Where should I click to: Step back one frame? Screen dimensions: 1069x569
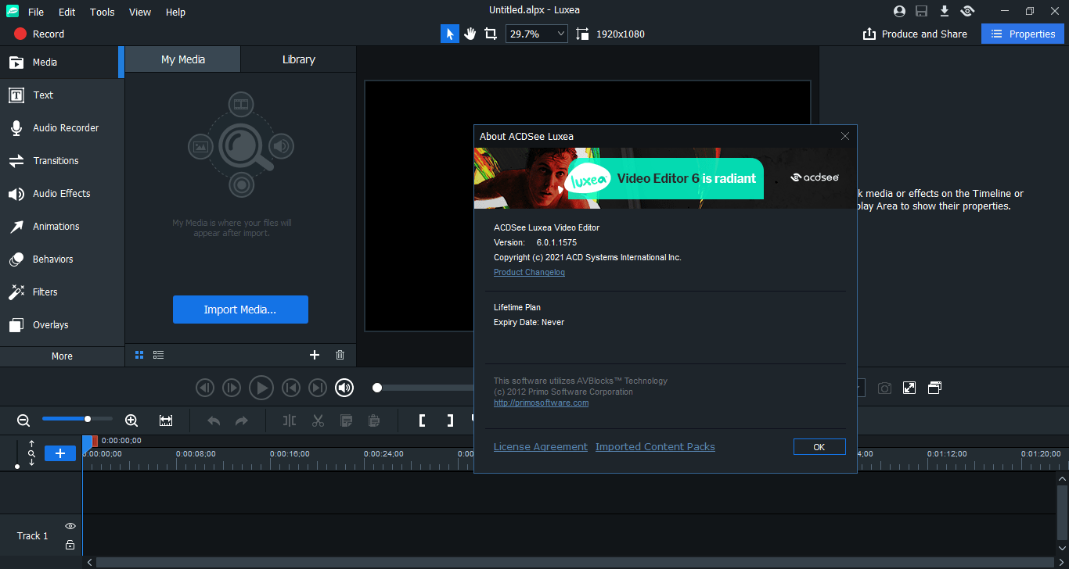coord(205,387)
